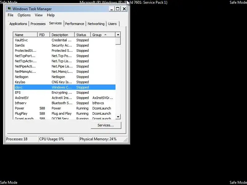
Task: Close the Windows Task Manager window
Action: 124,9
